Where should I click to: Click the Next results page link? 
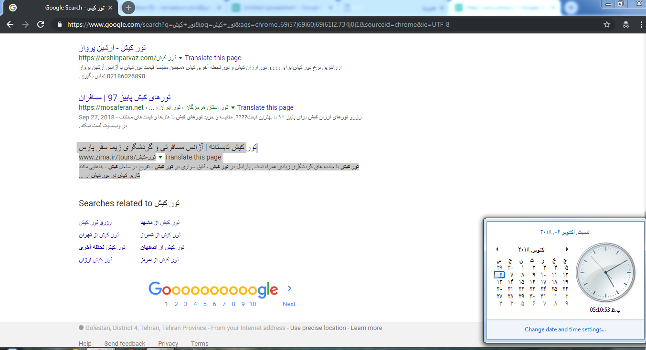tap(289, 304)
